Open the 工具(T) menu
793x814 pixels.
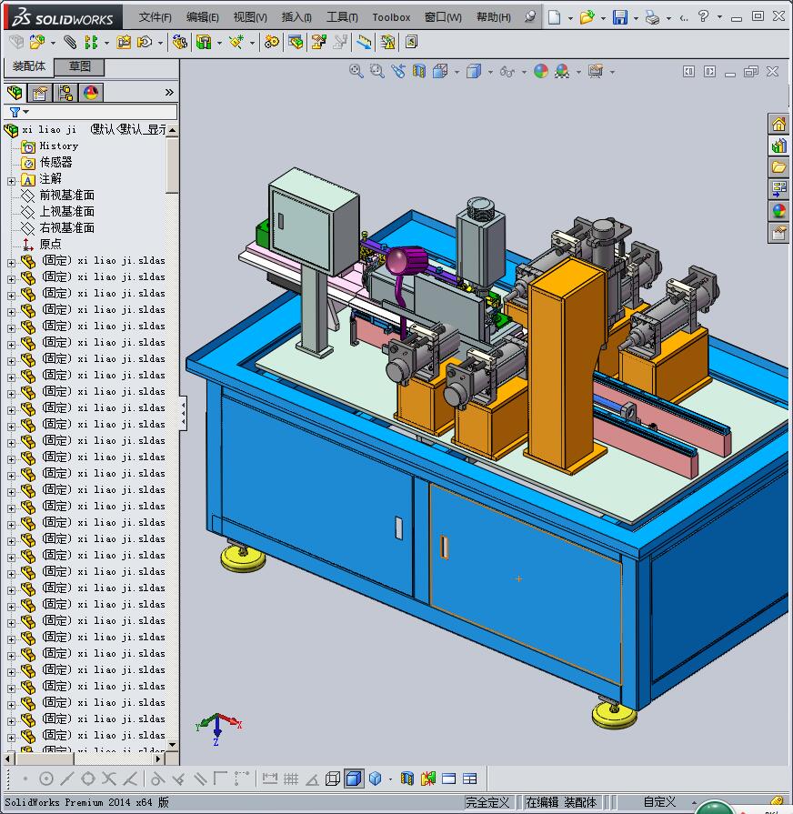pos(342,17)
